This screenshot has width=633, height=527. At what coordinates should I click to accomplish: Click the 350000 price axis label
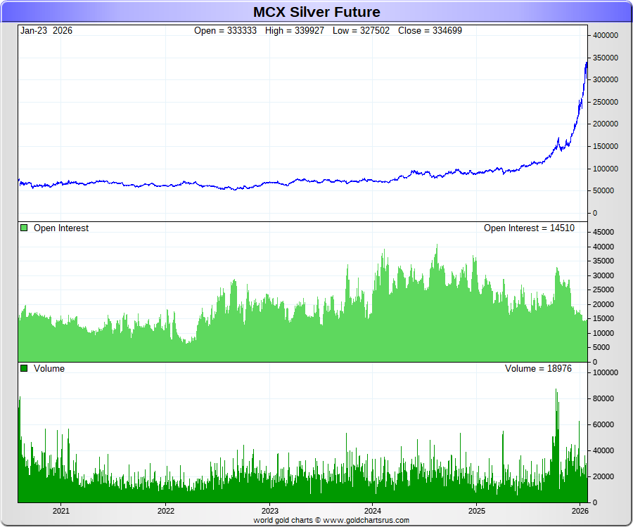click(x=606, y=58)
